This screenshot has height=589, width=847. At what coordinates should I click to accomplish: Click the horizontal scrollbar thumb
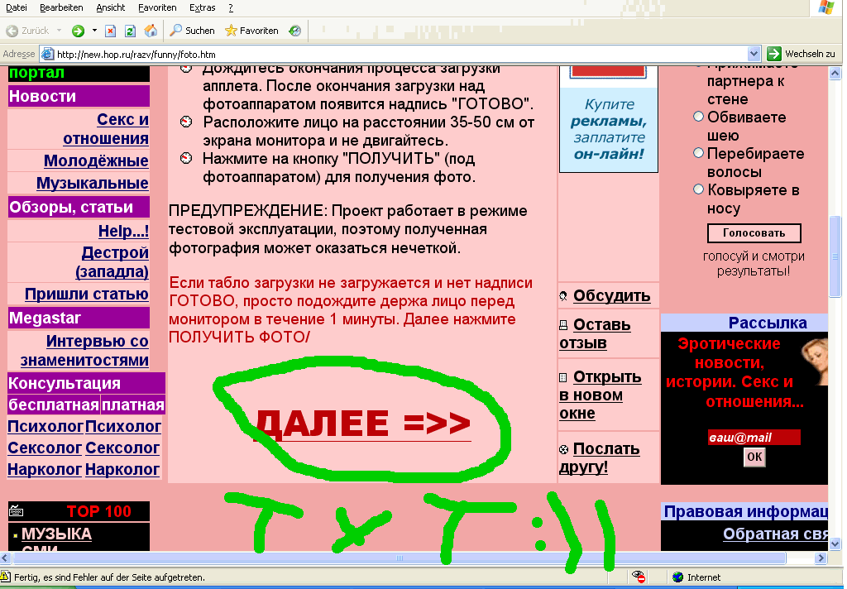[399, 558]
